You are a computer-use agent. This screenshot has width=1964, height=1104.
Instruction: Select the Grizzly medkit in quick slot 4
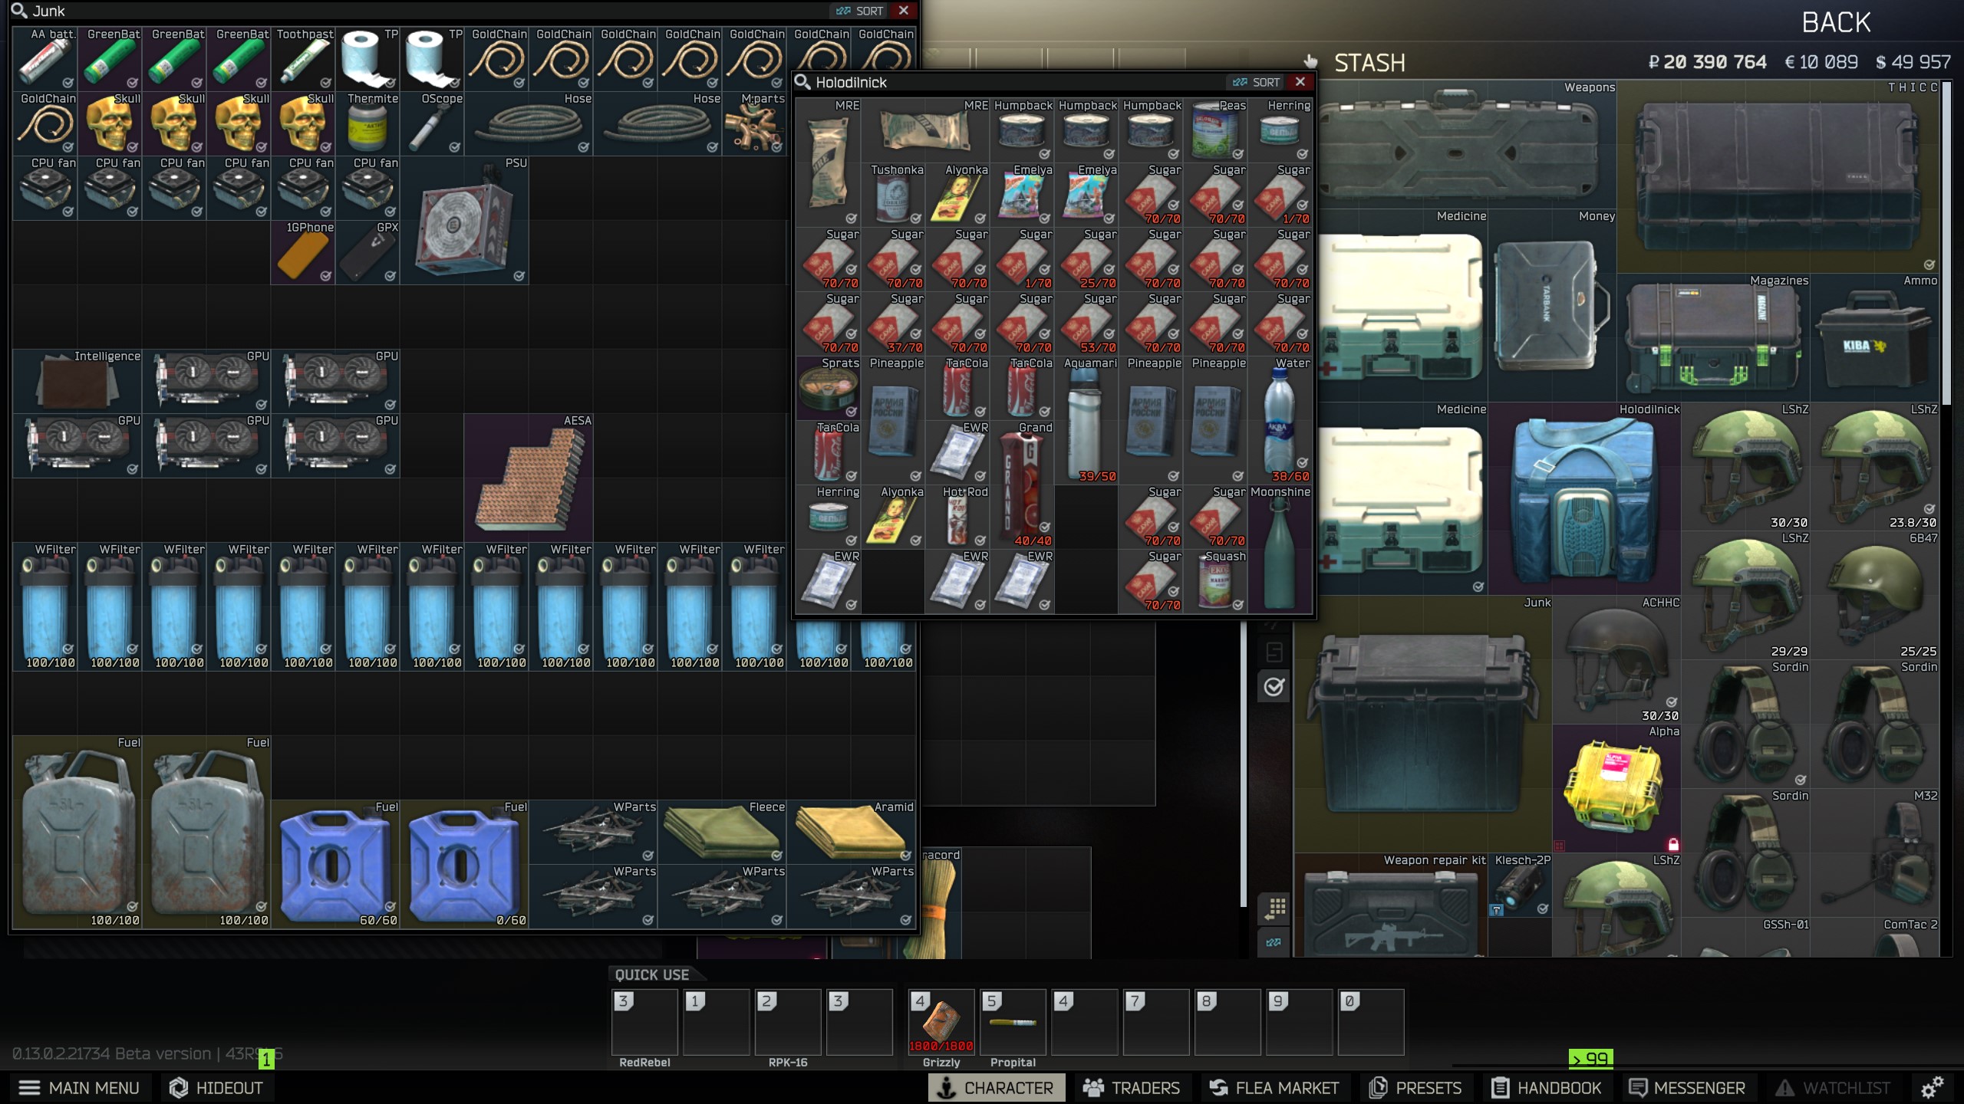click(x=941, y=1022)
